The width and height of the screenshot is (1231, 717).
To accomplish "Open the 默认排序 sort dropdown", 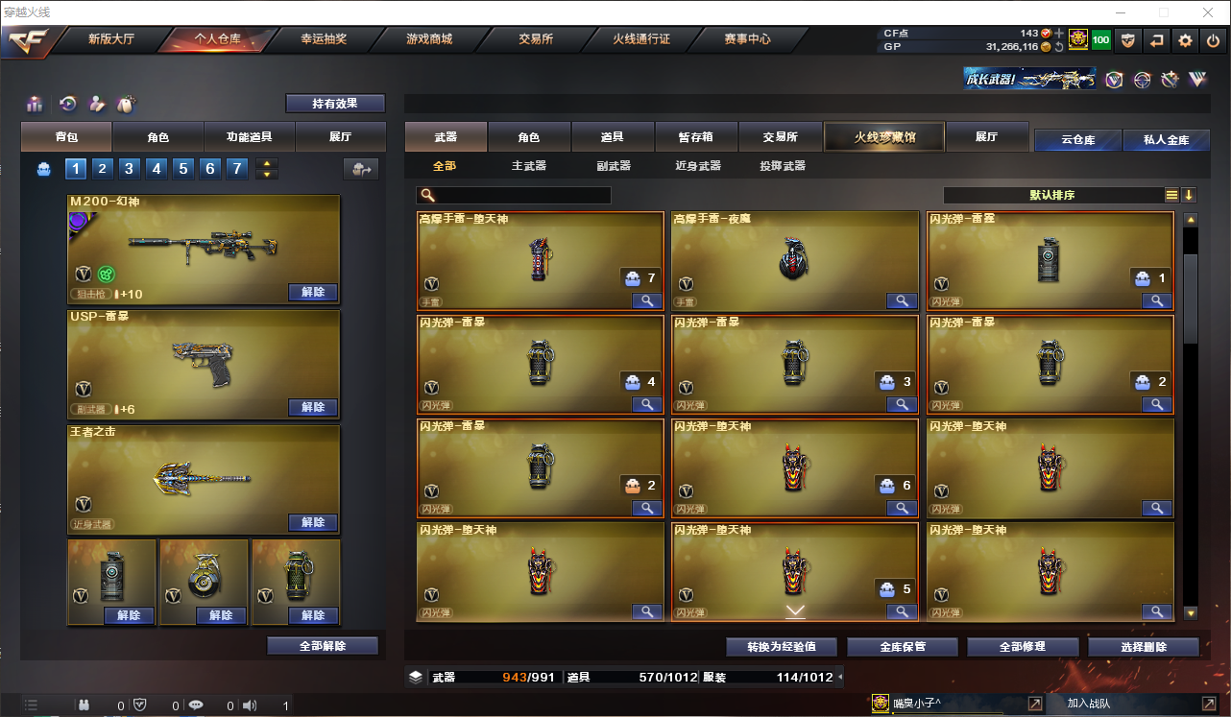I will click(x=1053, y=195).
